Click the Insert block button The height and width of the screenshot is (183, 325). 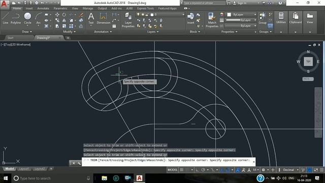pos(190,18)
